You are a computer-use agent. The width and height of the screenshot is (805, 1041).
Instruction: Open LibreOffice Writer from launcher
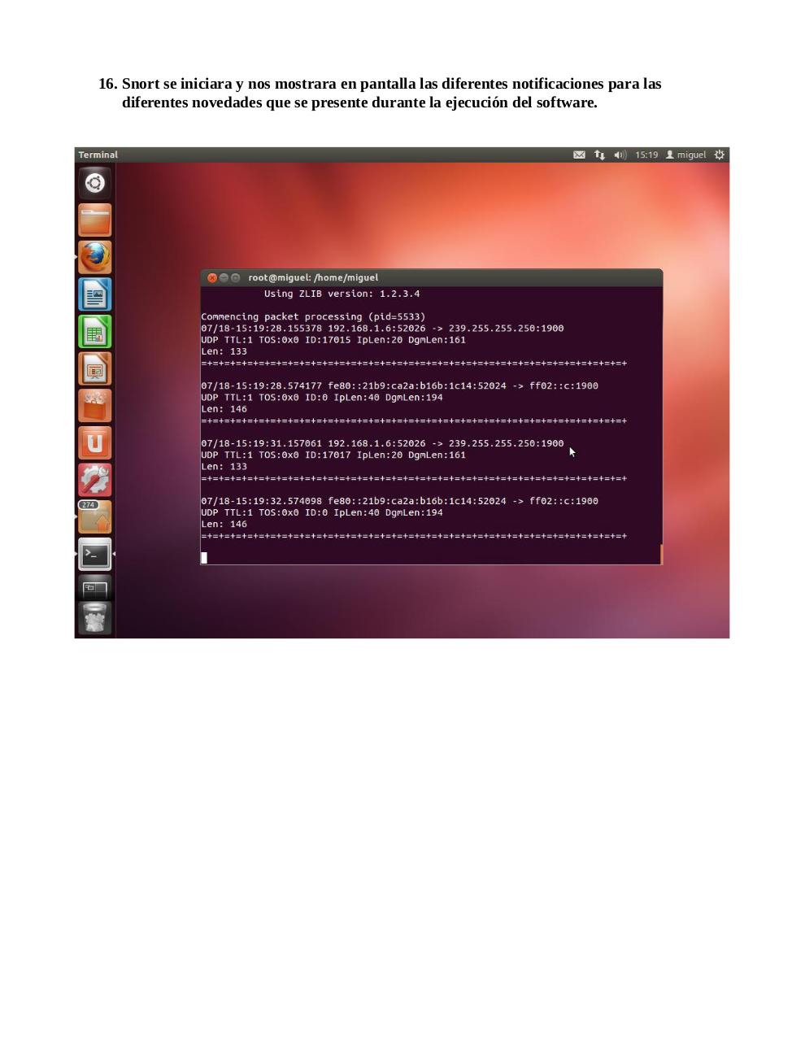tap(95, 294)
